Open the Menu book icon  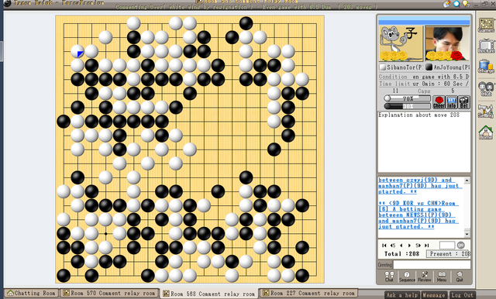coord(442,277)
